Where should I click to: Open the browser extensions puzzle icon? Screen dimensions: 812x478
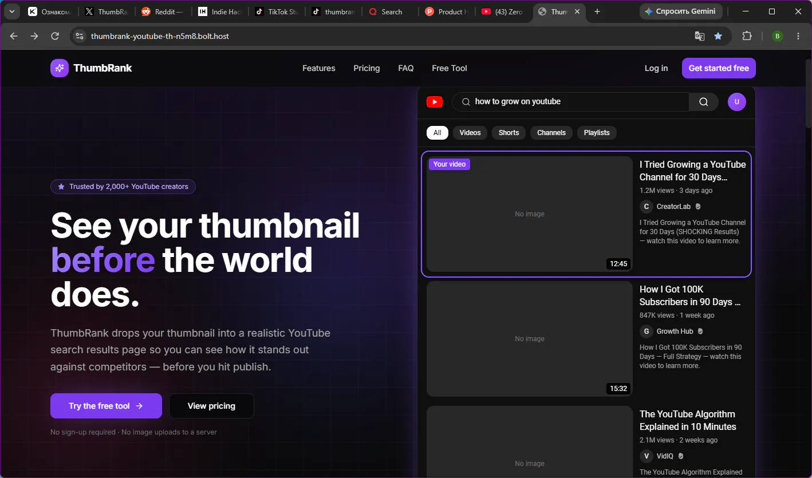[x=747, y=36]
